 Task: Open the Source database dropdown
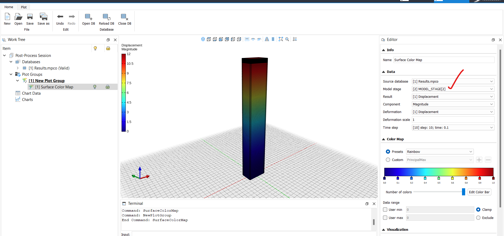[x=453, y=81]
